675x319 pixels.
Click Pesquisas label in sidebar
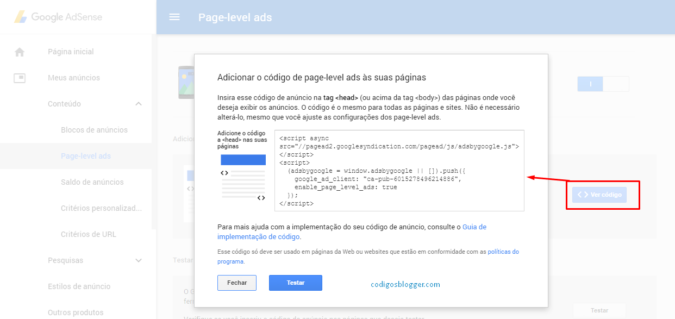(65, 260)
